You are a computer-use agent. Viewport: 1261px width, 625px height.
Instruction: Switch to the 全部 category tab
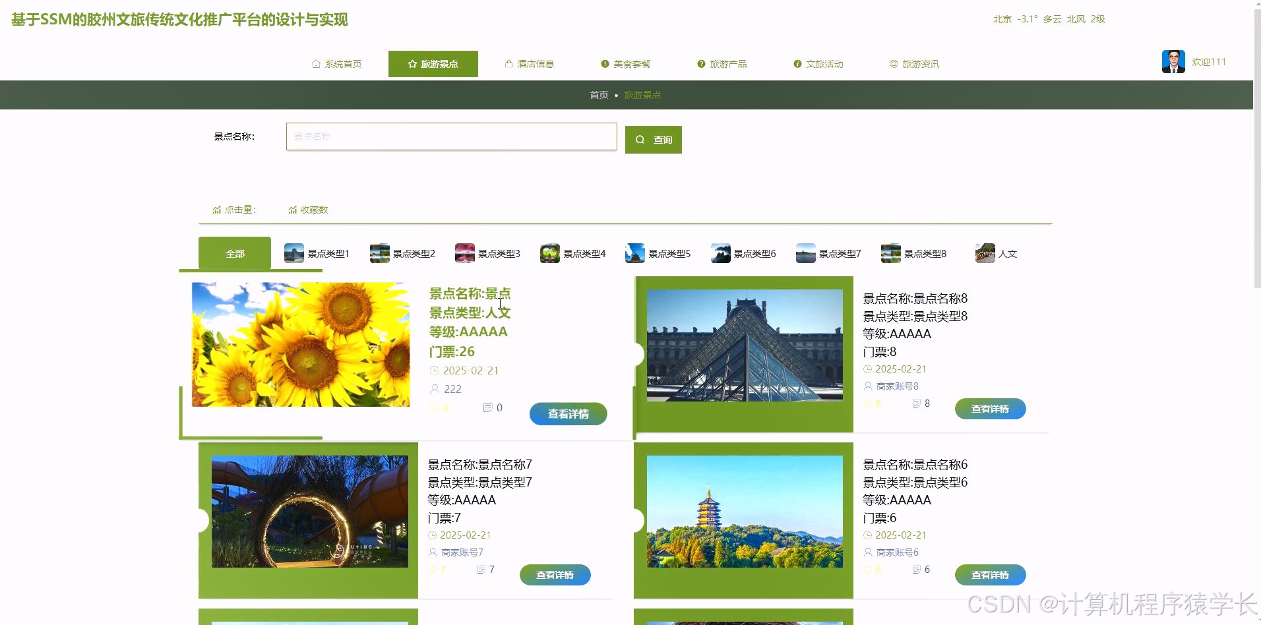[x=235, y=253]
